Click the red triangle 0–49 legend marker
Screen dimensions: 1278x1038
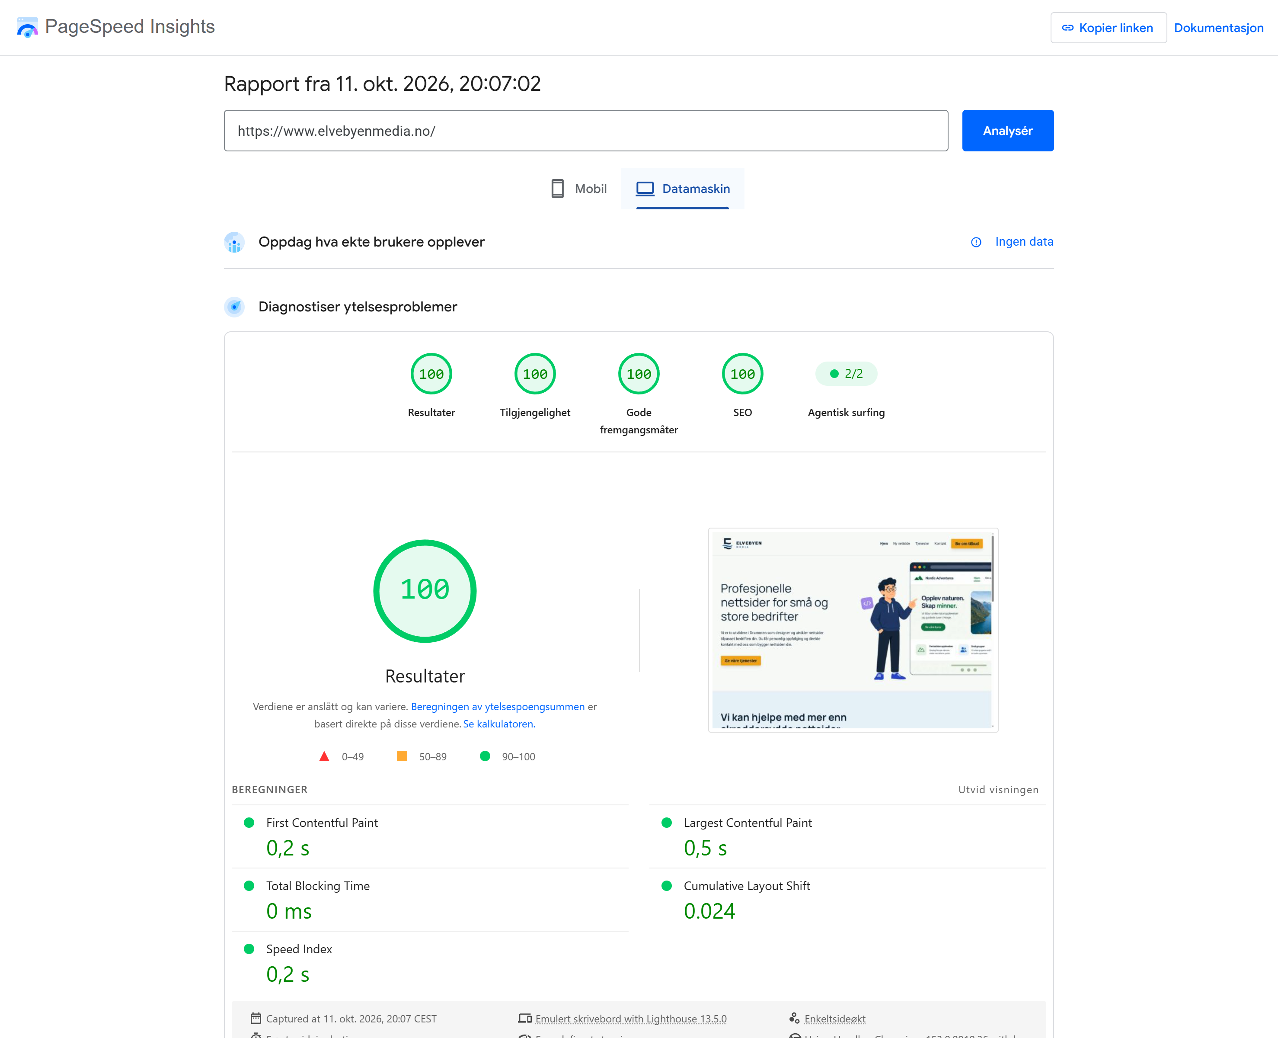point(324,756)
